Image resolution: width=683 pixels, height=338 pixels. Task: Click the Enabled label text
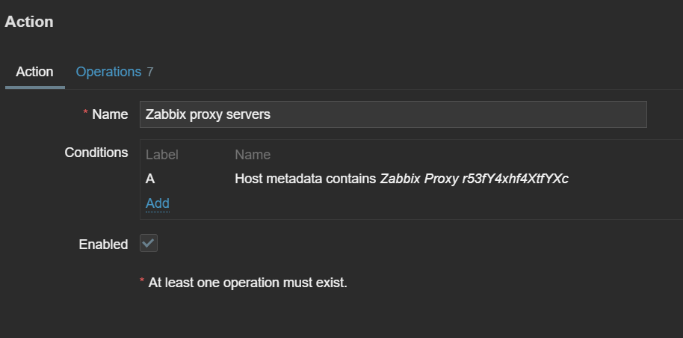click(x=103, y=245)
